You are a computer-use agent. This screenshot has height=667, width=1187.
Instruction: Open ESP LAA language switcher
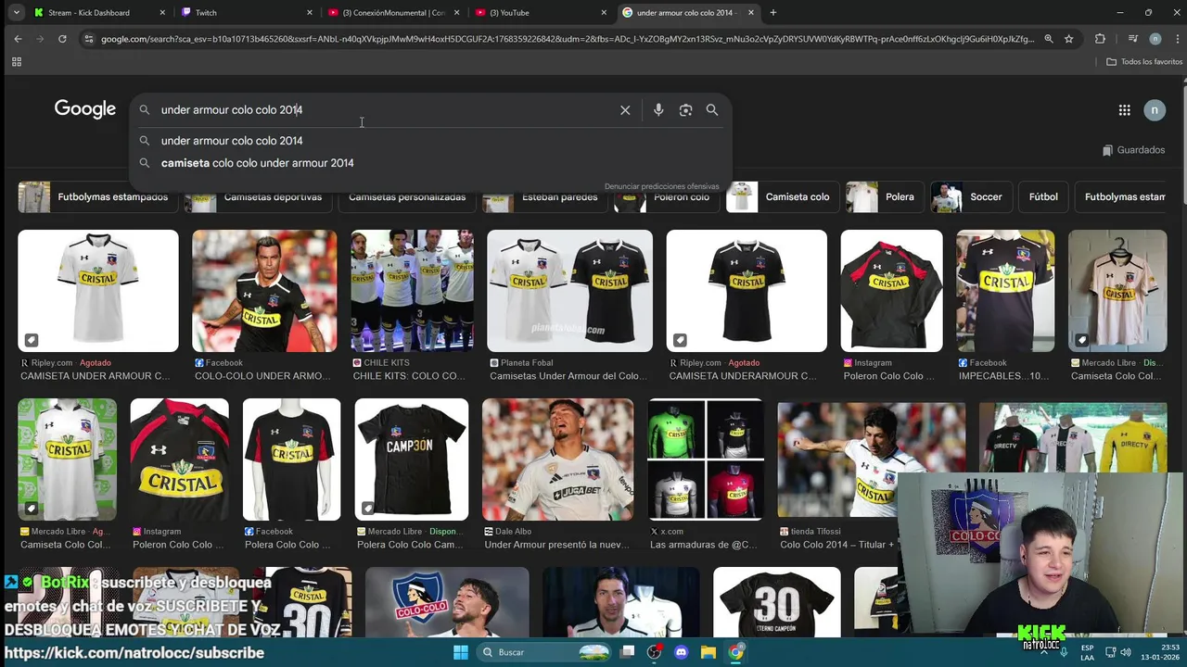(x=1087, y=652)
